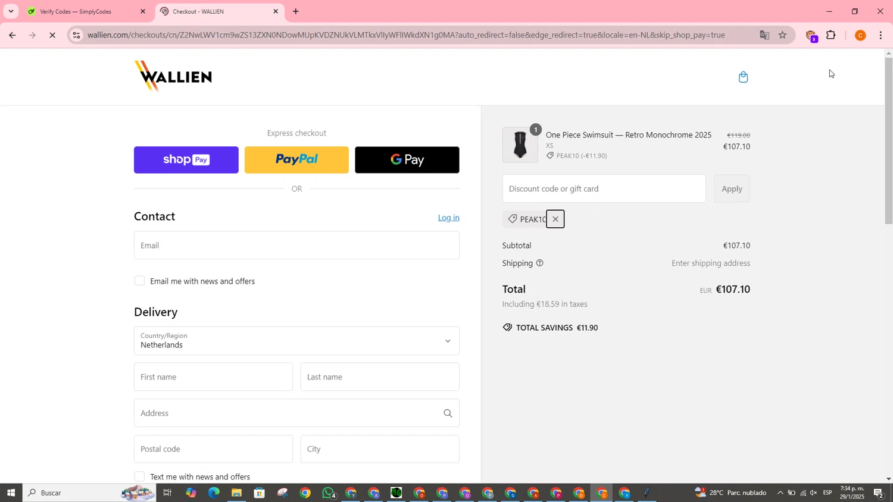The image size is (893, 502).
Task: Focus the City field
Action: [x=380, y=449]
